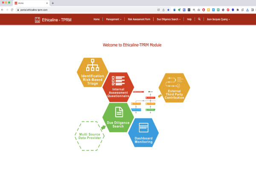256x192 pixels.
Task: Open the search magnifier in navbar
Action: (199, 19)
